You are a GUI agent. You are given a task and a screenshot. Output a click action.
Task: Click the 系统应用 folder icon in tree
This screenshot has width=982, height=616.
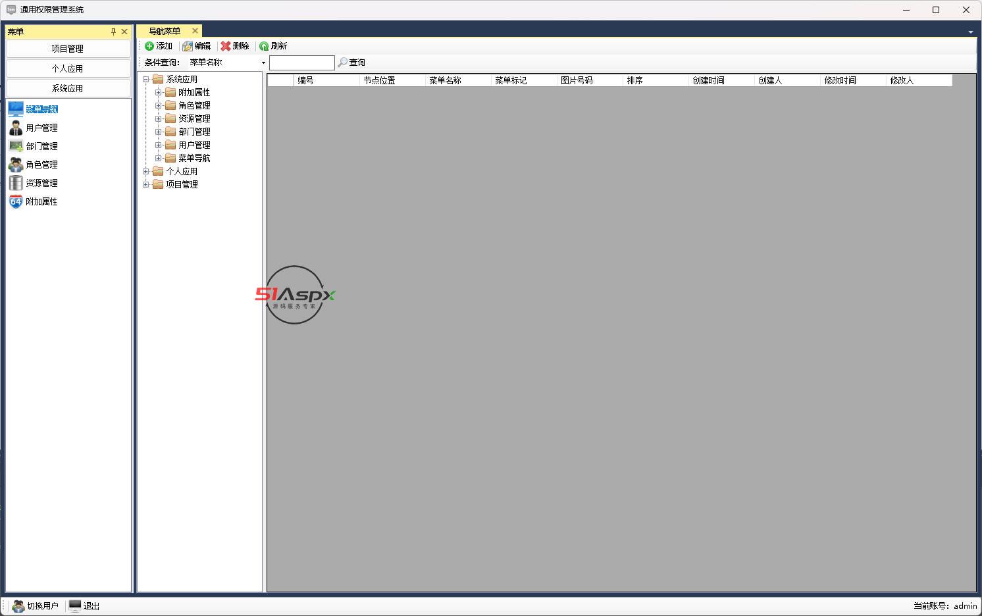tap(158, 79)
